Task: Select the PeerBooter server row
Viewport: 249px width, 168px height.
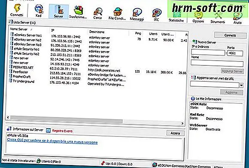Action: (21, 72)
